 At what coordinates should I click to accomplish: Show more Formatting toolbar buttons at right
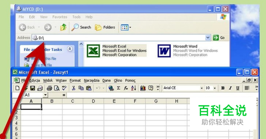[256, 88]
